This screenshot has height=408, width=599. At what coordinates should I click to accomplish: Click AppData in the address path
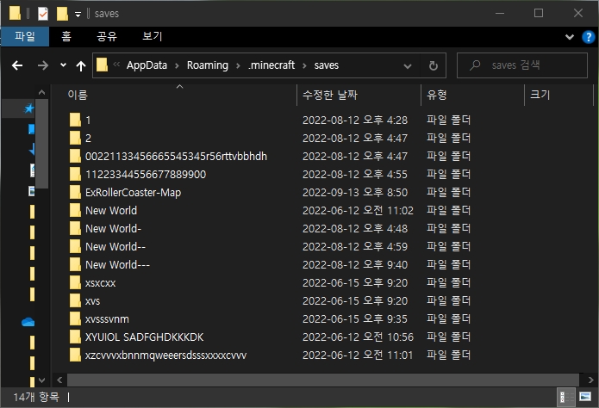point(147,65)
